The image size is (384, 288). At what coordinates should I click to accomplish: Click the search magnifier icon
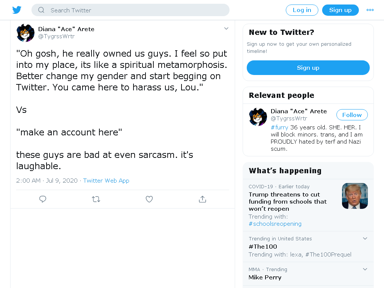[x=41, y=10]
